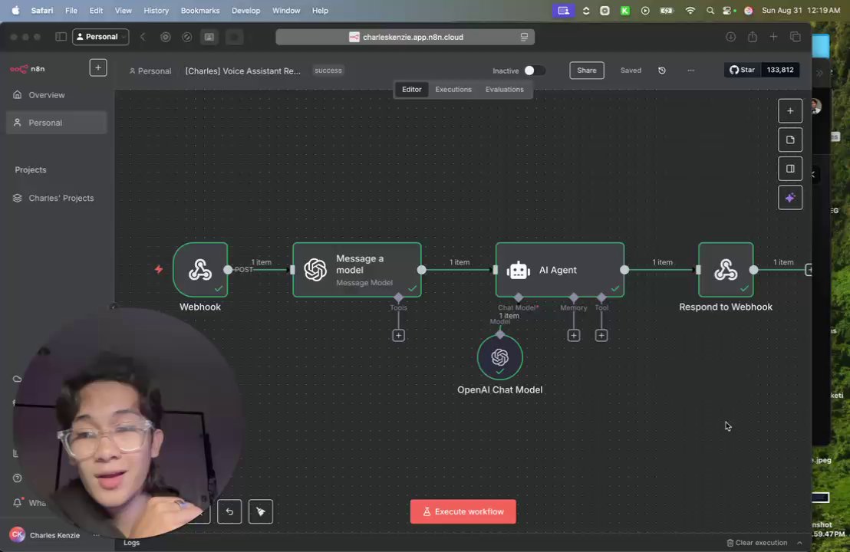Go to Overview in sidebar
This screenshot has height=552, width=850.
(56, 95)
